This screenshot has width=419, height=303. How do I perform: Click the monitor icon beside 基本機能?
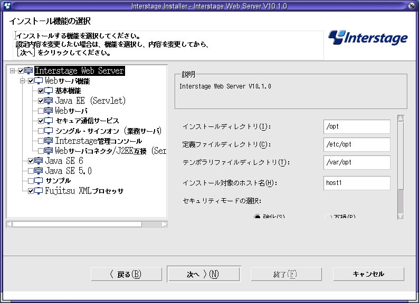(x=49, y=91)
